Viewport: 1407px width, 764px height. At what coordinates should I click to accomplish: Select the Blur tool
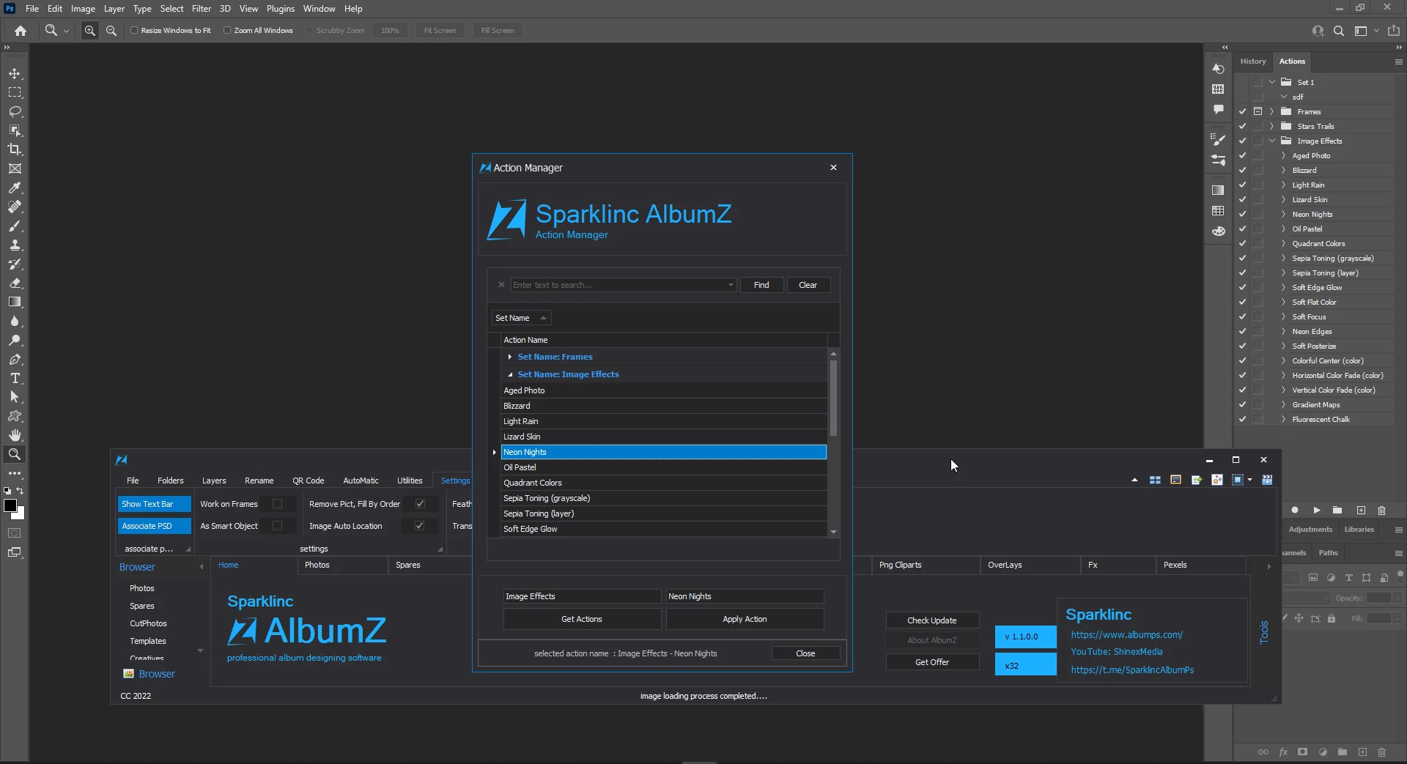(15, 321)
